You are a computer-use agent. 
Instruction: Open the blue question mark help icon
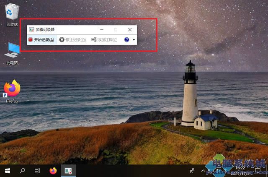point(126,40)
